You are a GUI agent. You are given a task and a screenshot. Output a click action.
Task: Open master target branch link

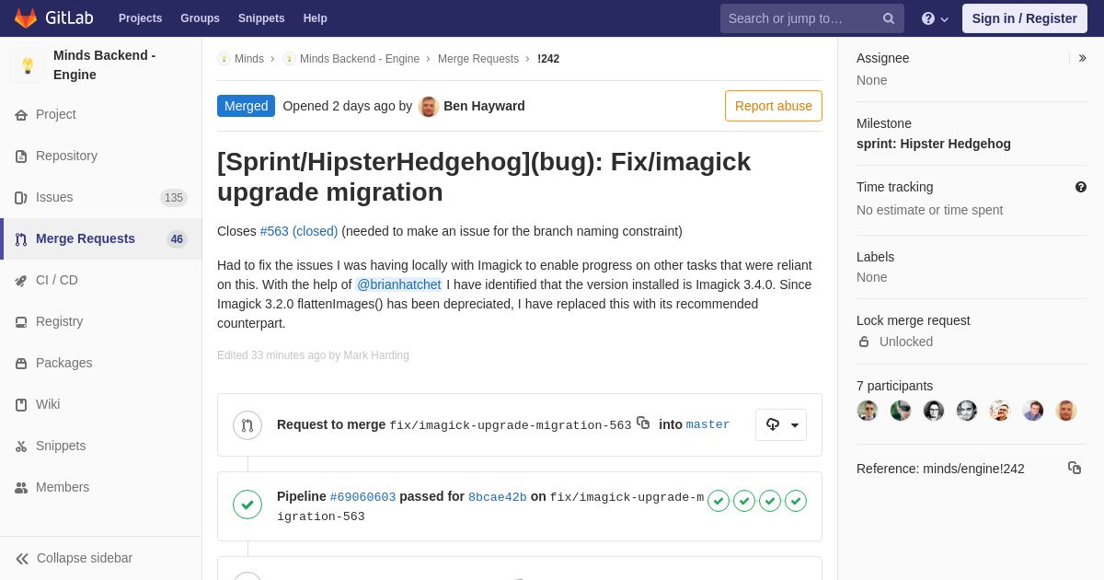(x=707, y=424)
